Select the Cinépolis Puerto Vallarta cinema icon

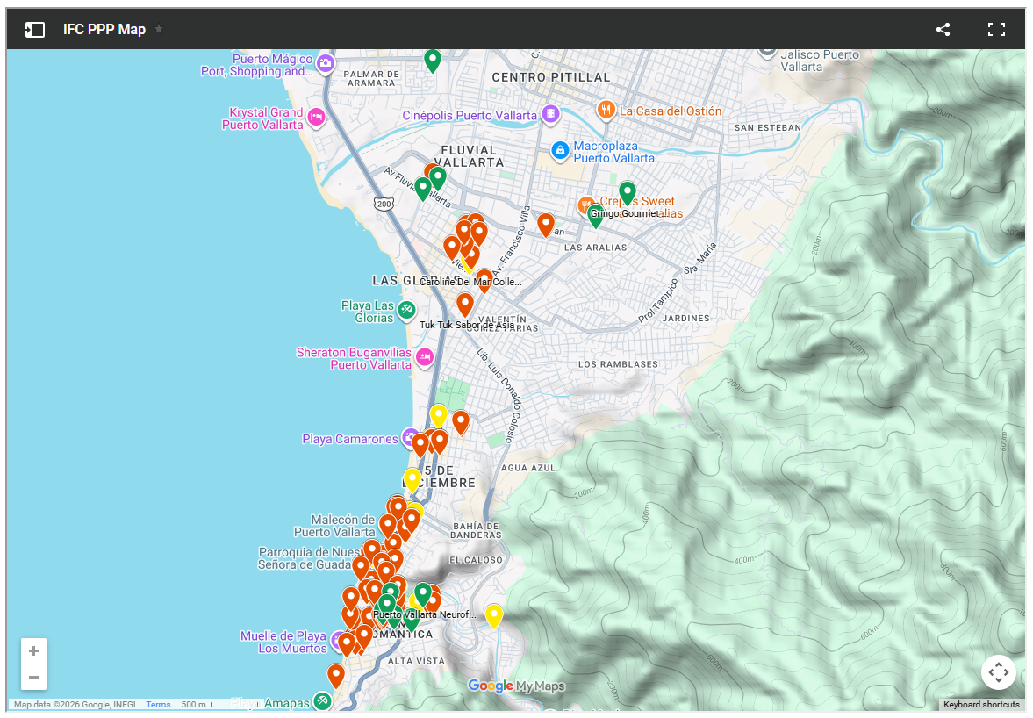(x=550, y=115)
